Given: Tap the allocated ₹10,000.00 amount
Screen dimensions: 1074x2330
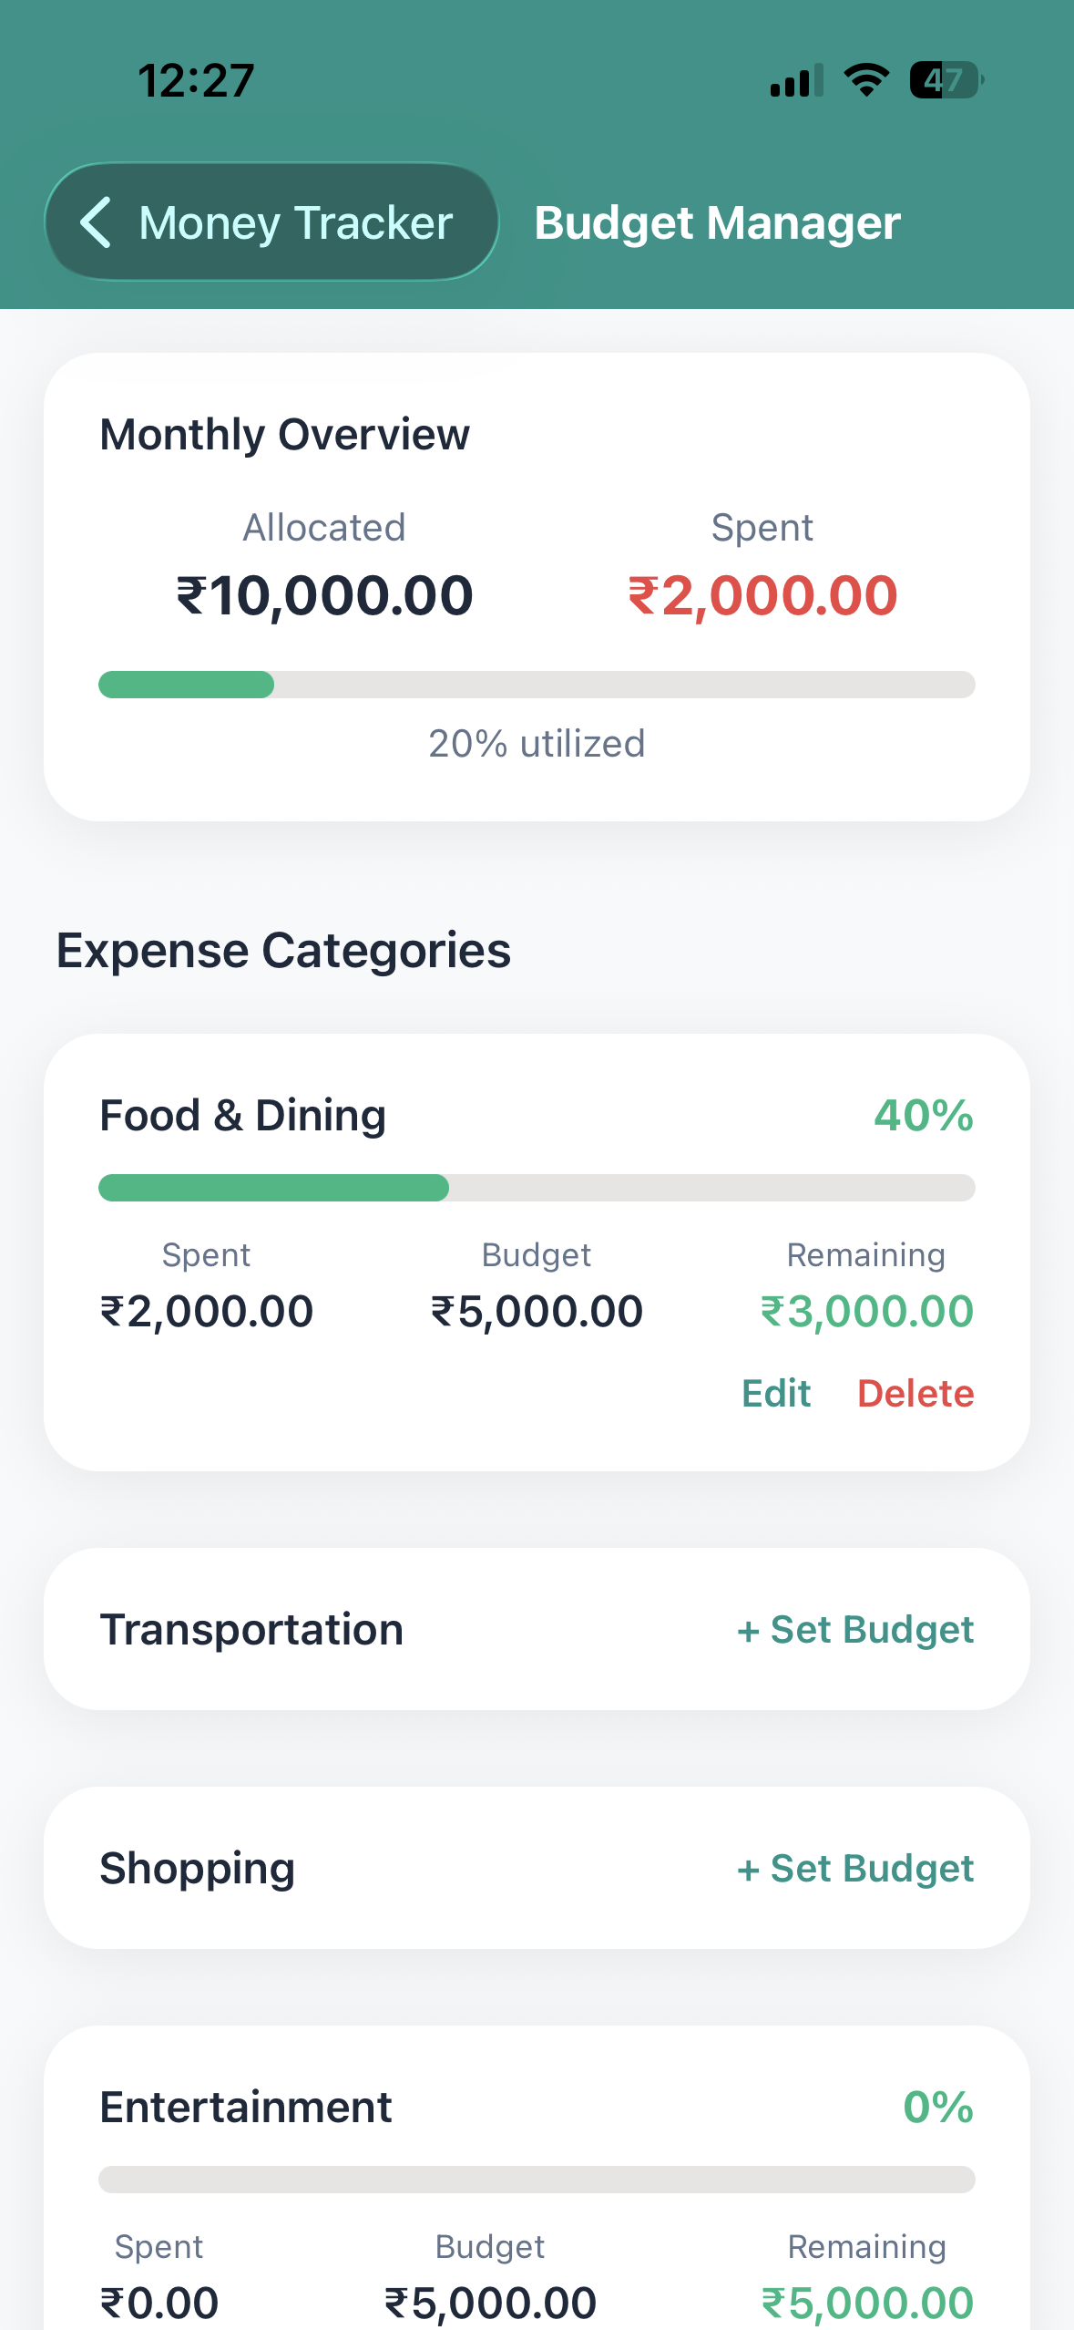Looking at the screenshot, I should click(x=324, y=596).
